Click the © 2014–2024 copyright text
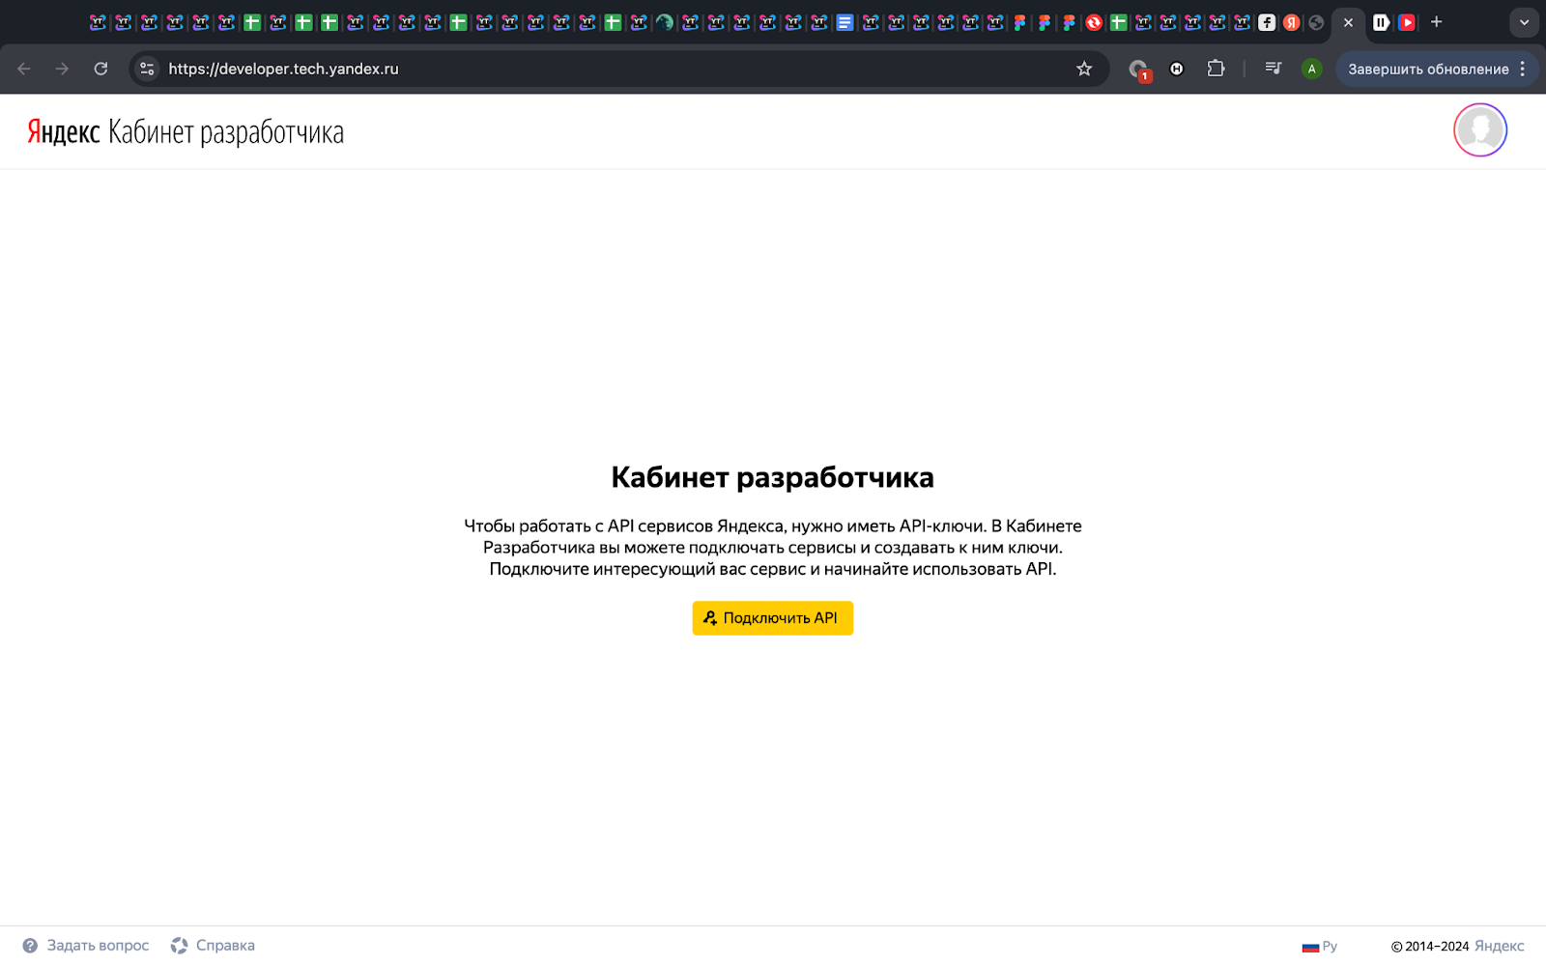Image resolution: width=1546 pixels, height=966 pixels. click(1430, 947)
